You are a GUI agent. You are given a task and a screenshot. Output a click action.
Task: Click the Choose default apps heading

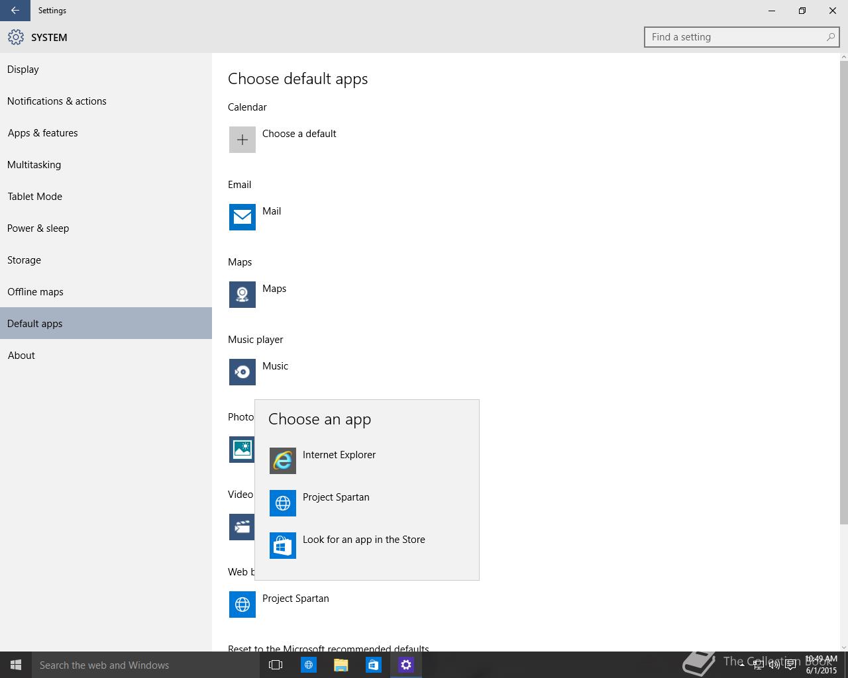click(297, 79)
